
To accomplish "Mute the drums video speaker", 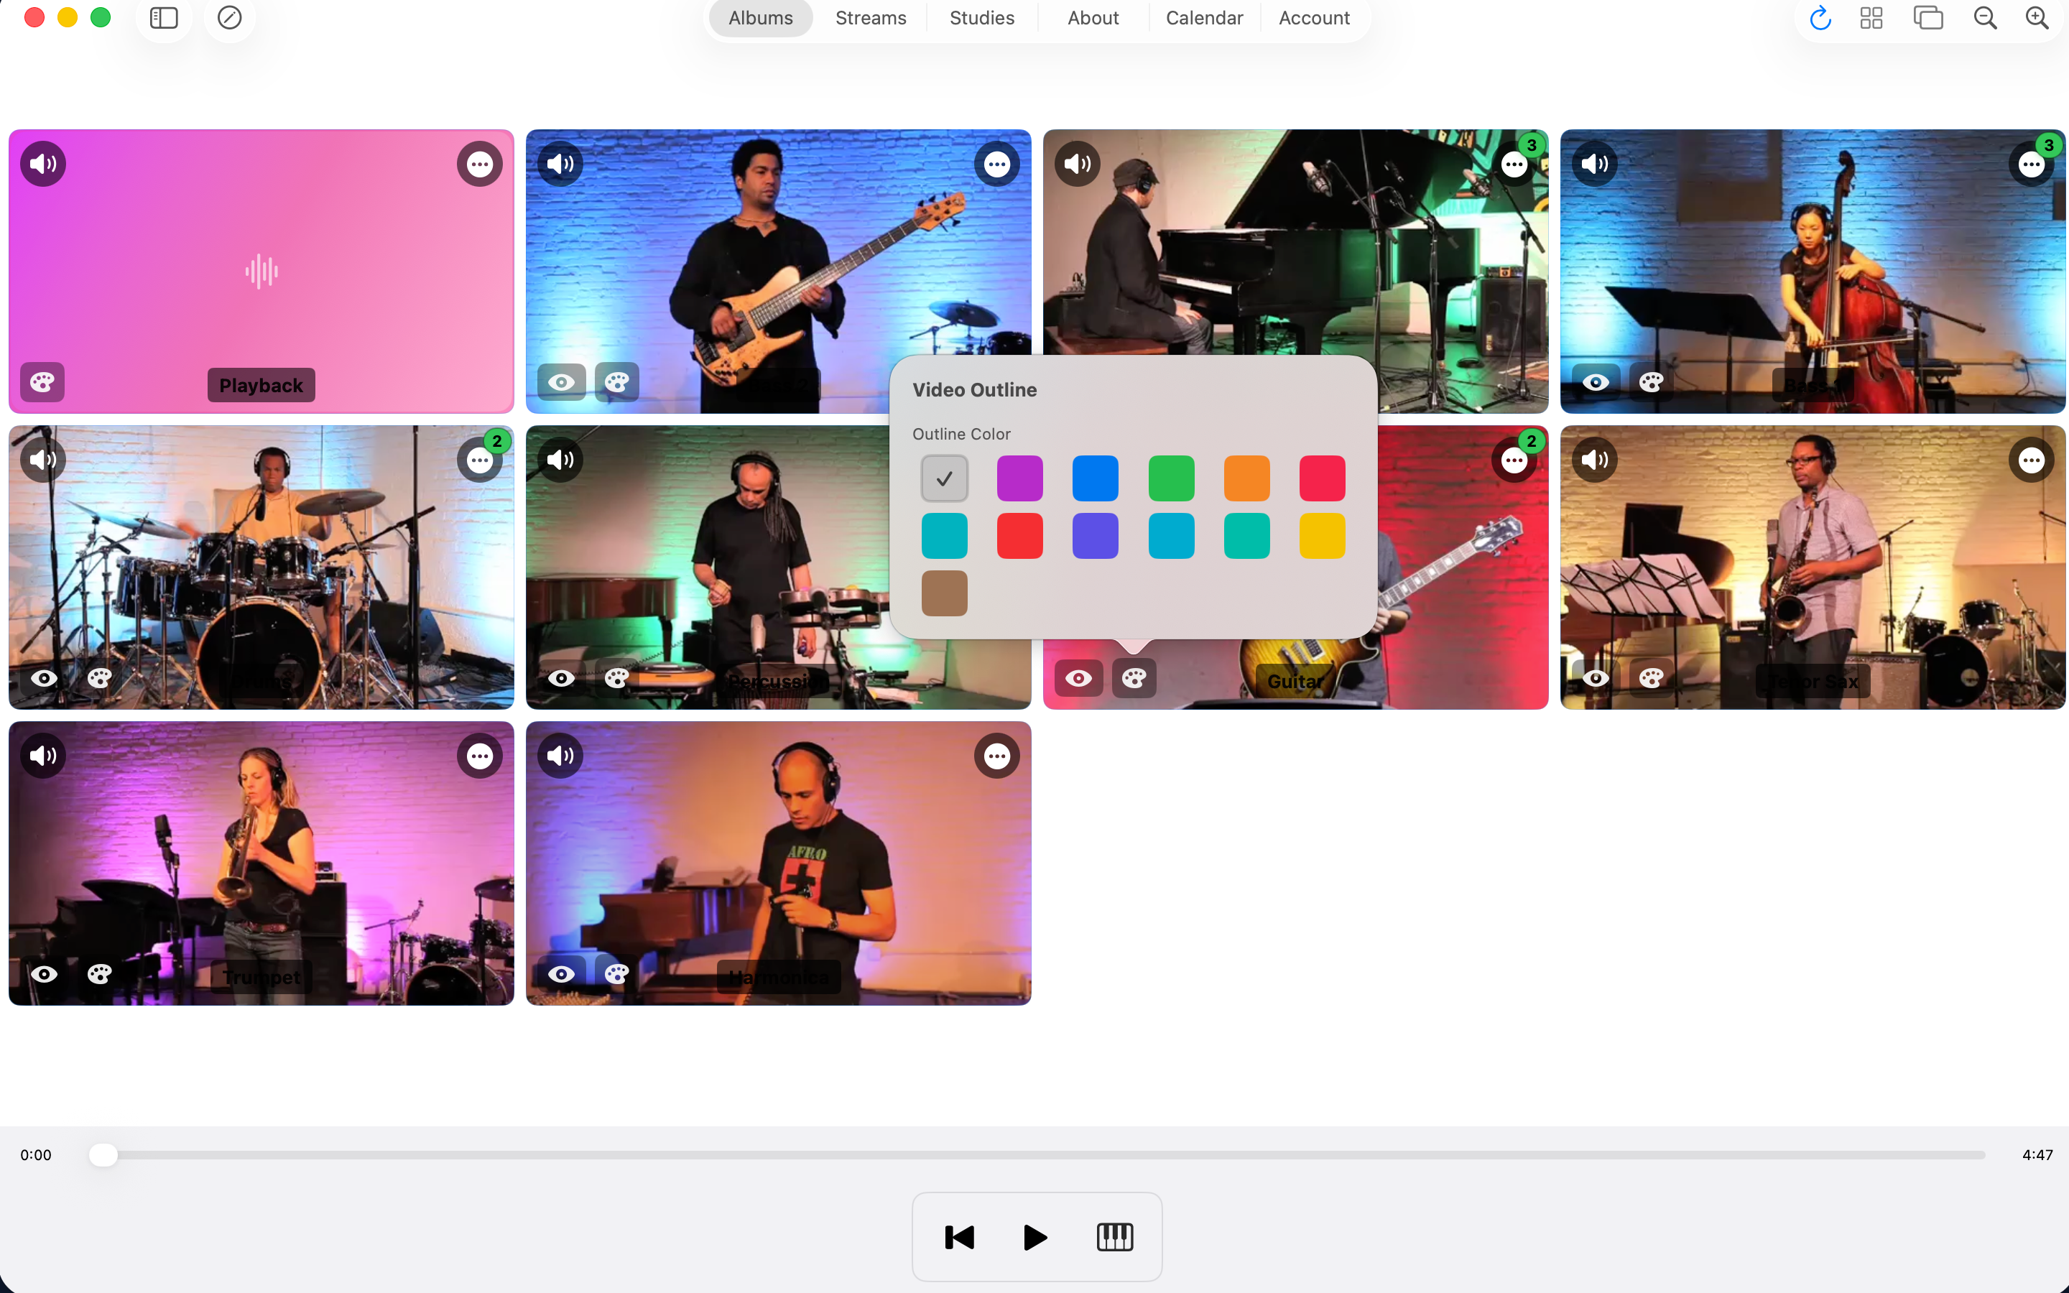I will tap(43, 460).
